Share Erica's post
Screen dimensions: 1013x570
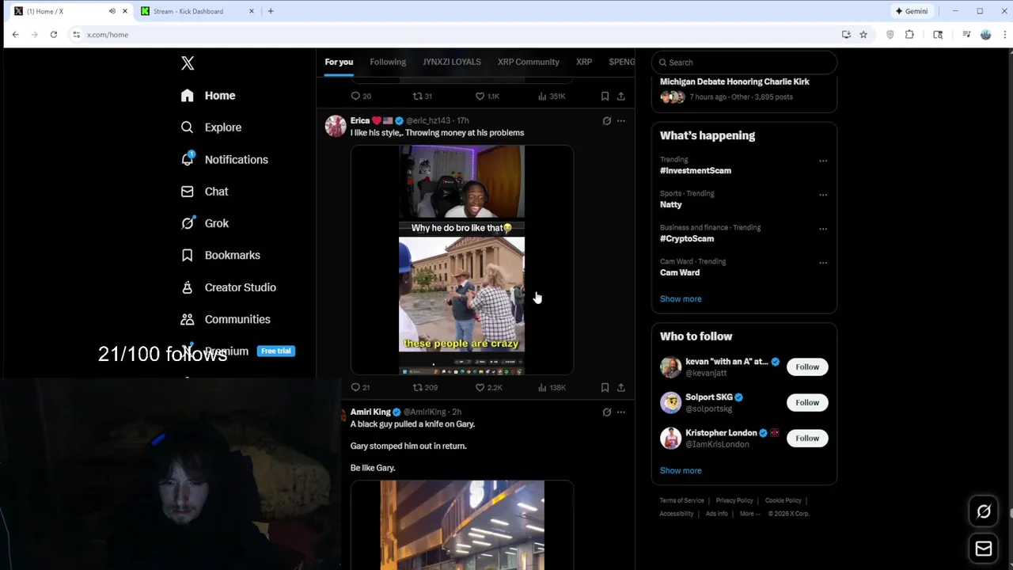coord(621,387)
